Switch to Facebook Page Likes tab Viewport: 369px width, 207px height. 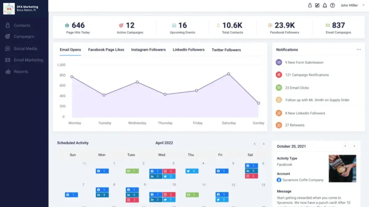click(x=106, y=50)
